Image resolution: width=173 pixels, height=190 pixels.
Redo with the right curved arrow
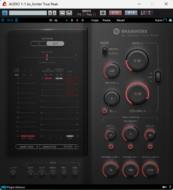[x=56, y=20]
